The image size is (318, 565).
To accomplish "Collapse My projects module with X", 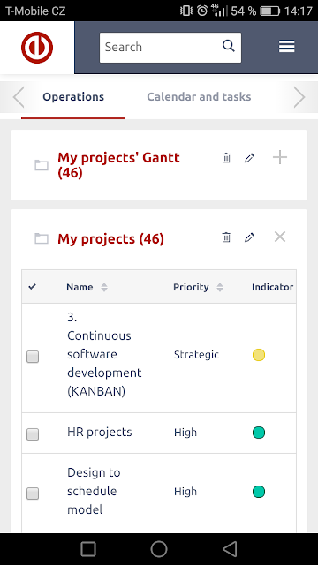I will [x=280, y=237].
